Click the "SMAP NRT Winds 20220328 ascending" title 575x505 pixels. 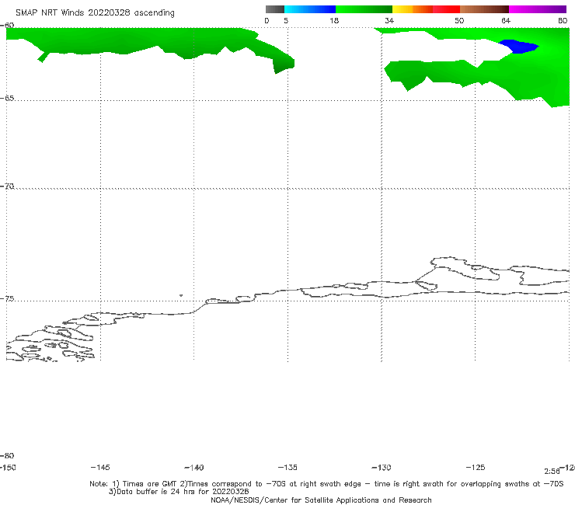(95, 13)
